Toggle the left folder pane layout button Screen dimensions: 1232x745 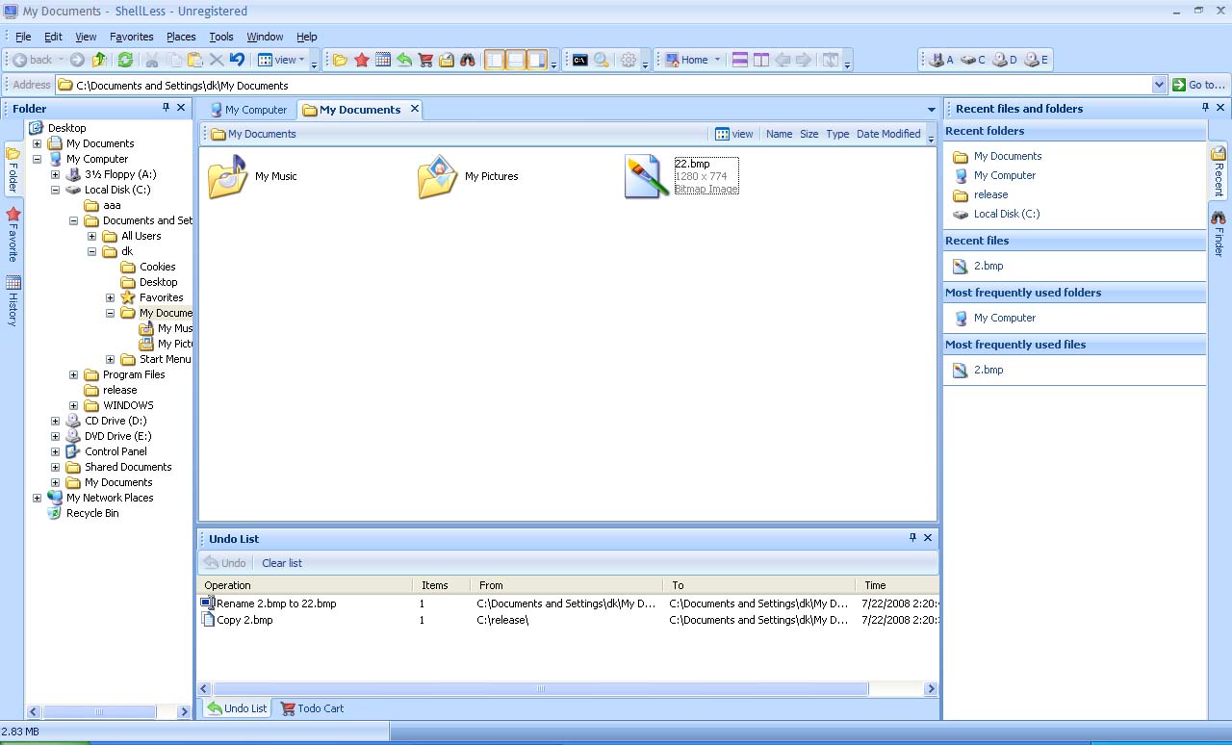coord(495,60)
